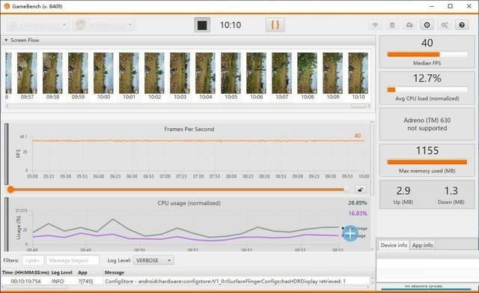The image size is (479, 293).
Task: Select the Device info tab
Action: click(x=394, y=245)
